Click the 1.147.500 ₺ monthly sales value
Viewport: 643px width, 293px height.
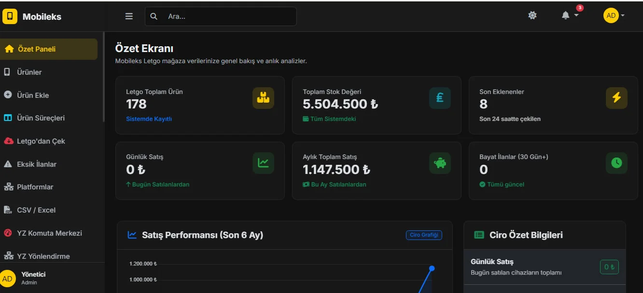[336, 170]
